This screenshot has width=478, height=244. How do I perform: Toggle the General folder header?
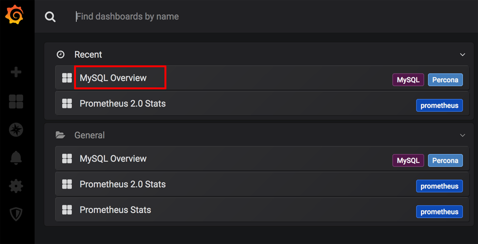tap(89, 135)
